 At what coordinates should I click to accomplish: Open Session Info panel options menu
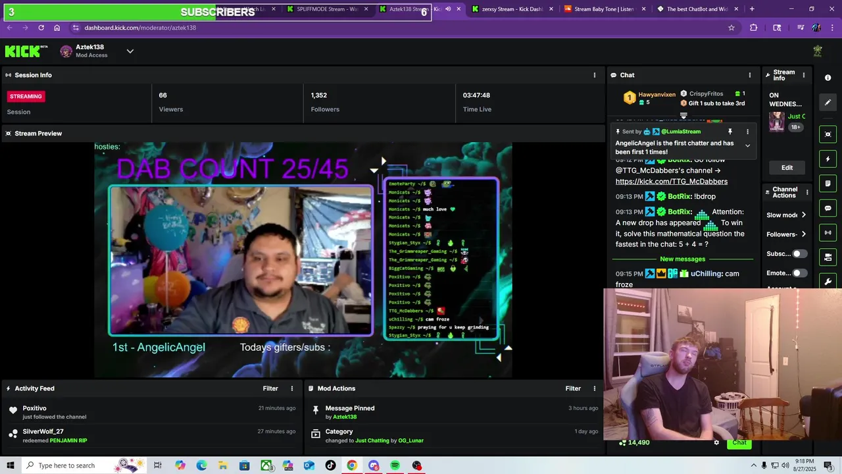595,75
